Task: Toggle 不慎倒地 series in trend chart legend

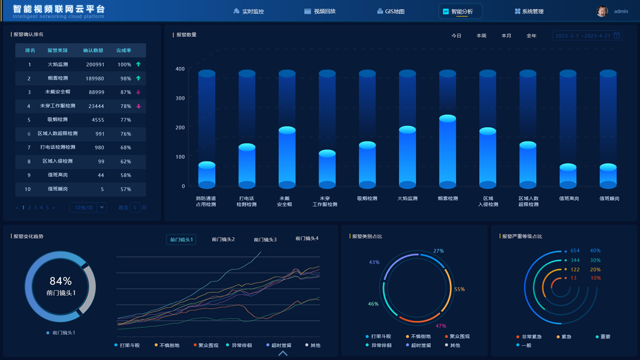Action: [x=167, y=346]
